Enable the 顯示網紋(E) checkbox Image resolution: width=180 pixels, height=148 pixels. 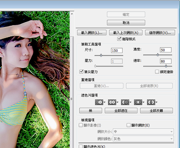(x=128, y=125)
